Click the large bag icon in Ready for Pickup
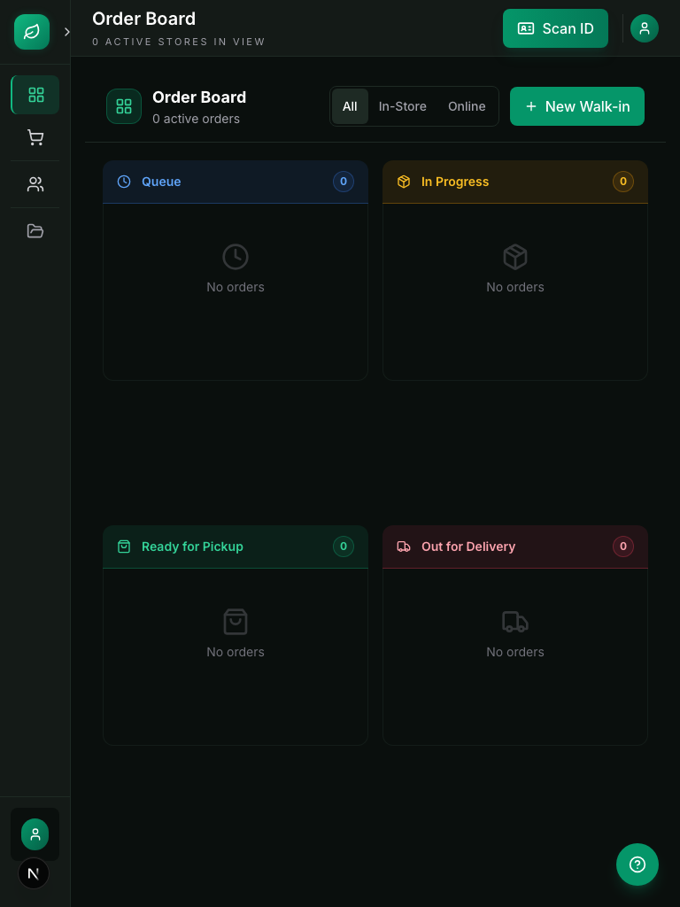Screen dimensions: 680x907 coord(236,622)
